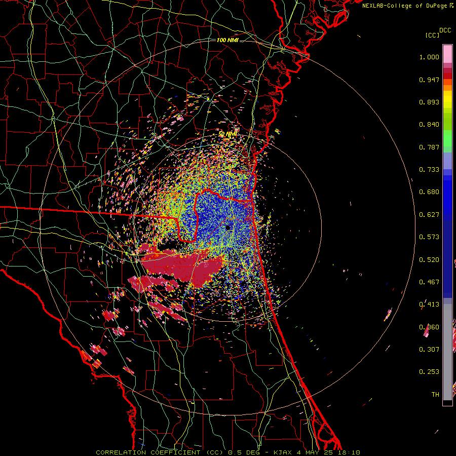Select the 0.520 scale value

(x=429, y=260)
